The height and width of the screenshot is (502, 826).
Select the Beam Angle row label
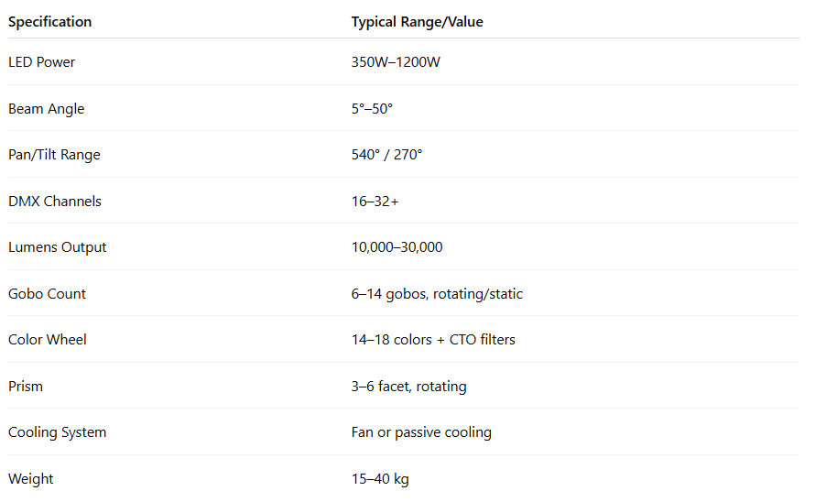pos(46,109)
